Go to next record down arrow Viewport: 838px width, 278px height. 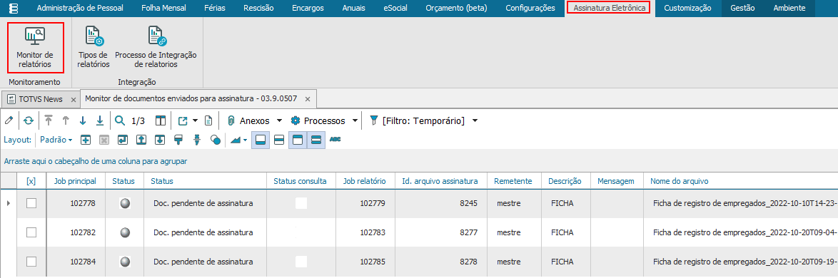click(83, 121)
